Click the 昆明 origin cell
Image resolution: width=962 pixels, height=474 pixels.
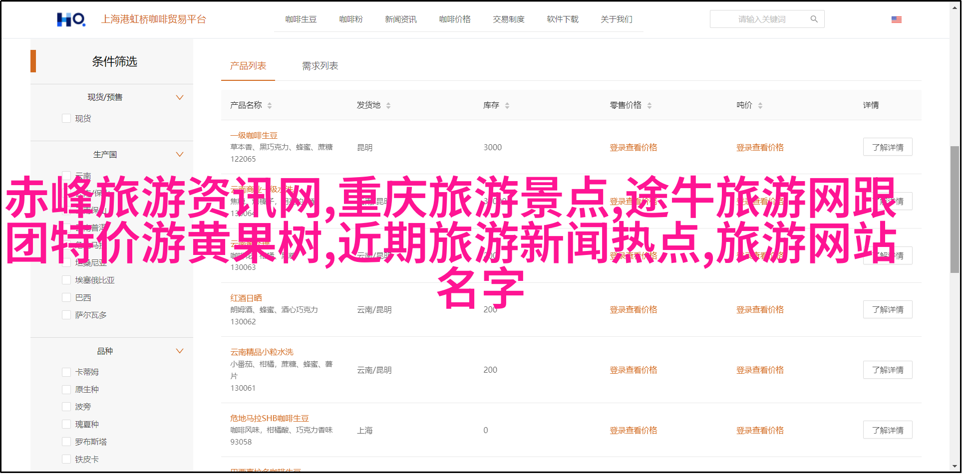tap(364, 148)
